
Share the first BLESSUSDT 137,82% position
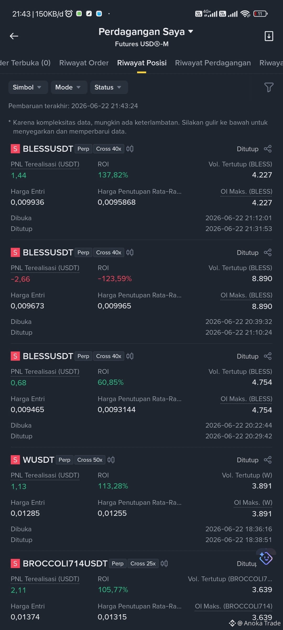tap(268, 149)
